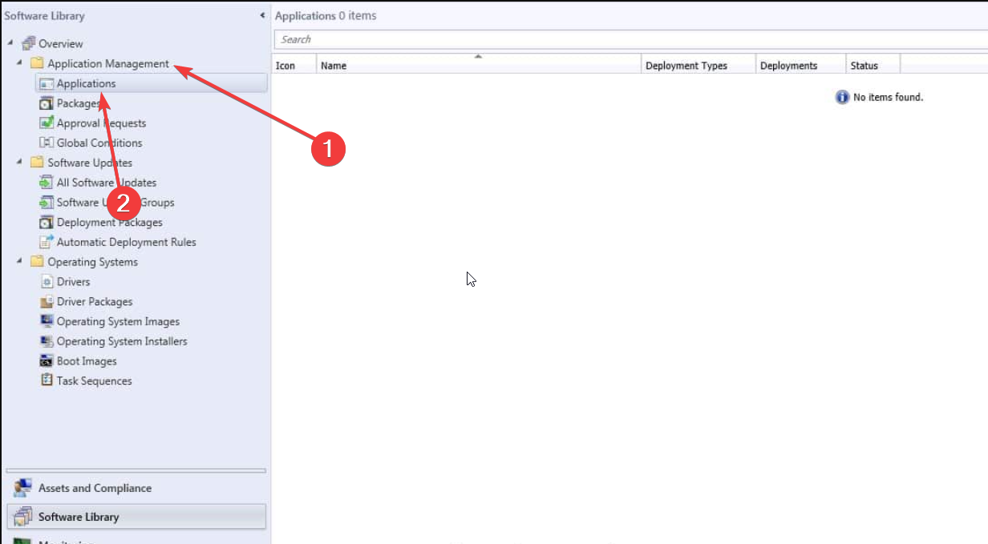
Task: Click the Boot Images icon
Action: click(47, 361)
